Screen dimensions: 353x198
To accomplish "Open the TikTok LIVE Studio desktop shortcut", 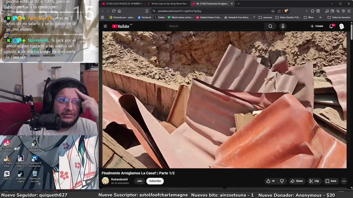I will coord(7,146).
